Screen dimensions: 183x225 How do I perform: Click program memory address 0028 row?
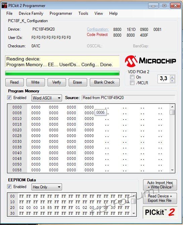click(x=17, y=136)
